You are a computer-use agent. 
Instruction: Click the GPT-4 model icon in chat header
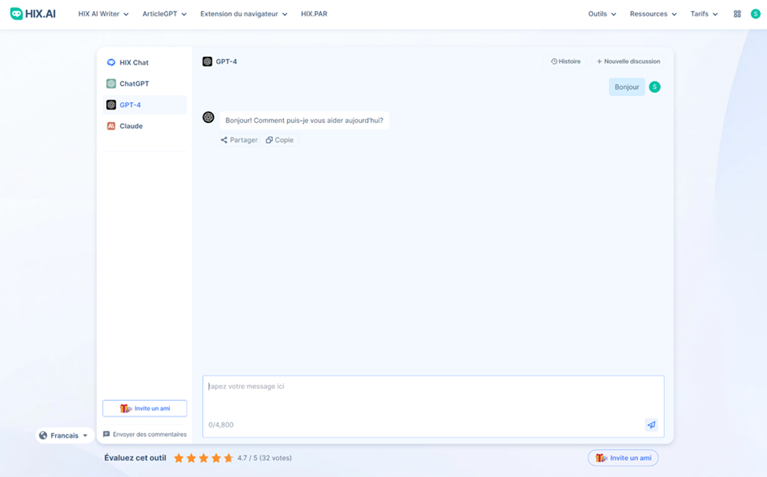click(x=207, y=61)
